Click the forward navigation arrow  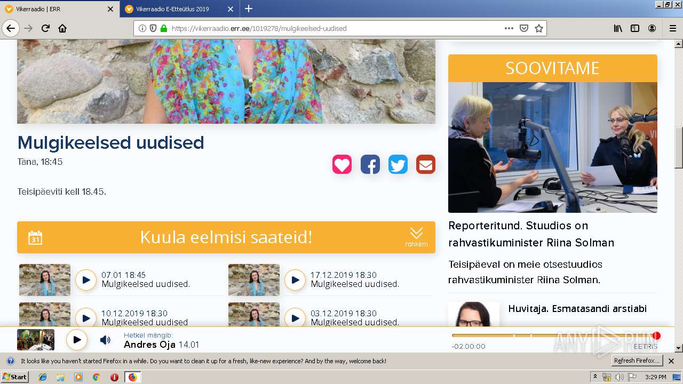click(x=28, y=28)
